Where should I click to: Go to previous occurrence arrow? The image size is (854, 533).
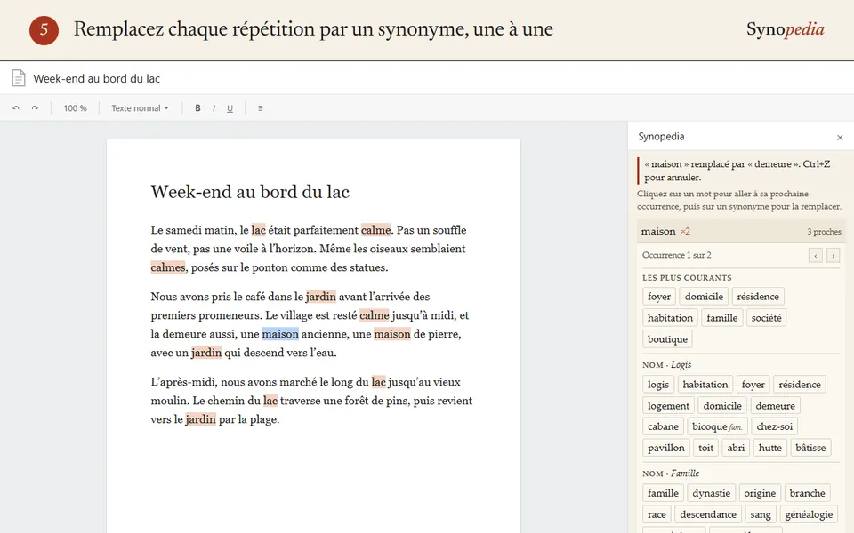click(816, 255)
